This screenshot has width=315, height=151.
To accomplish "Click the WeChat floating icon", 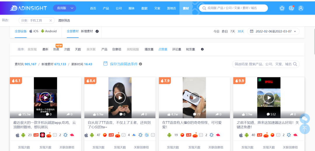I will (304, 118).
